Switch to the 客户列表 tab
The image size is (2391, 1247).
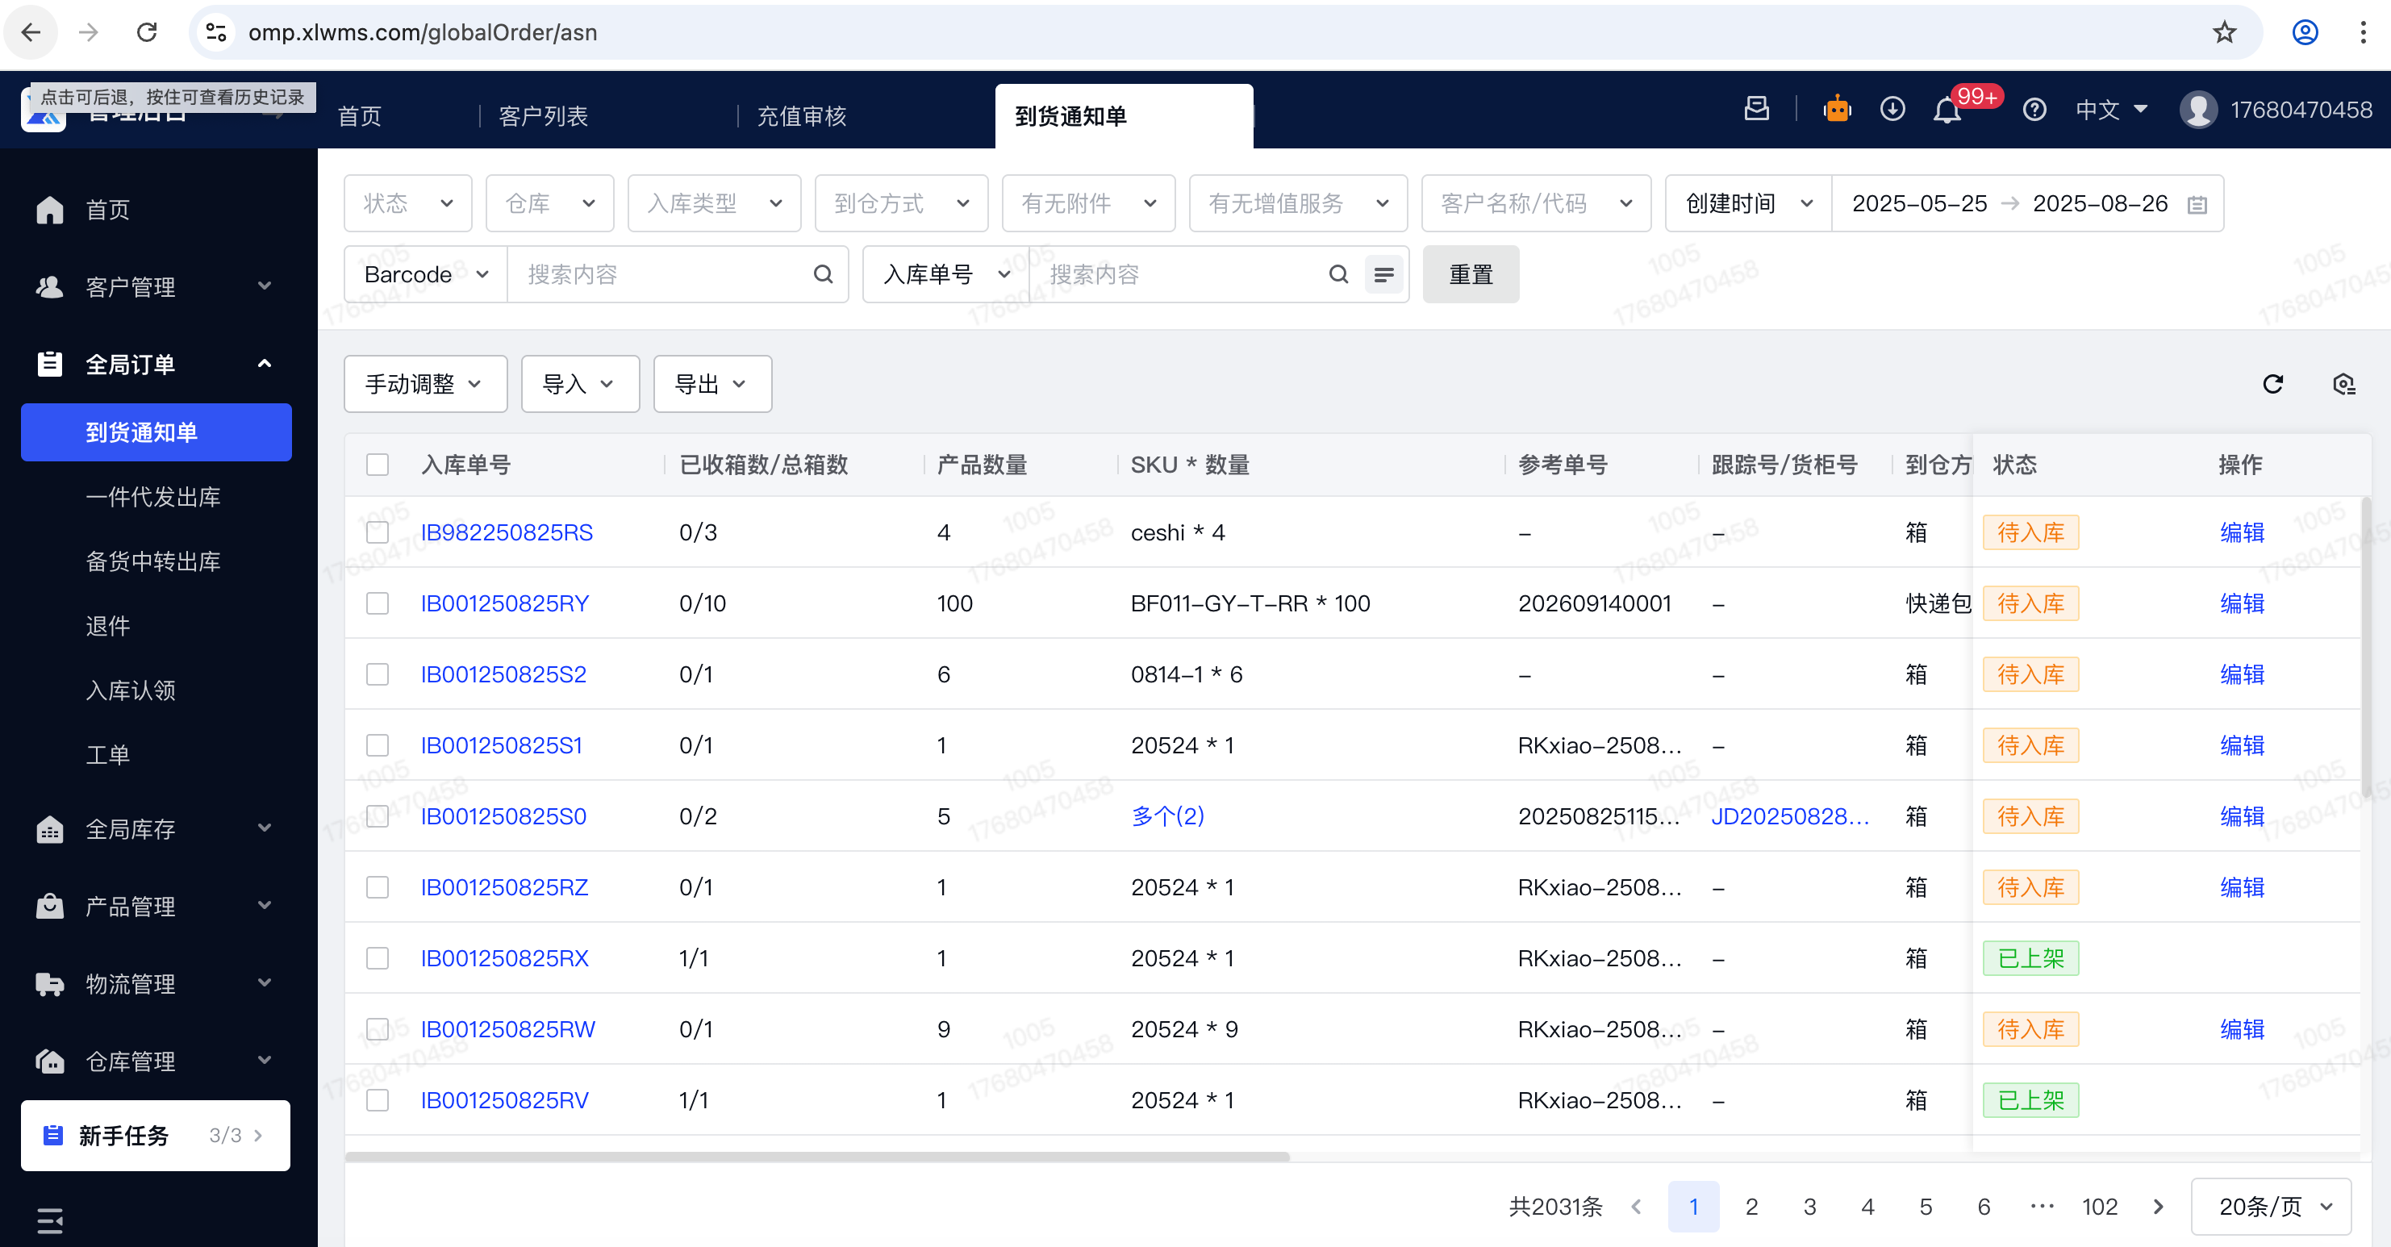[543, 116]
